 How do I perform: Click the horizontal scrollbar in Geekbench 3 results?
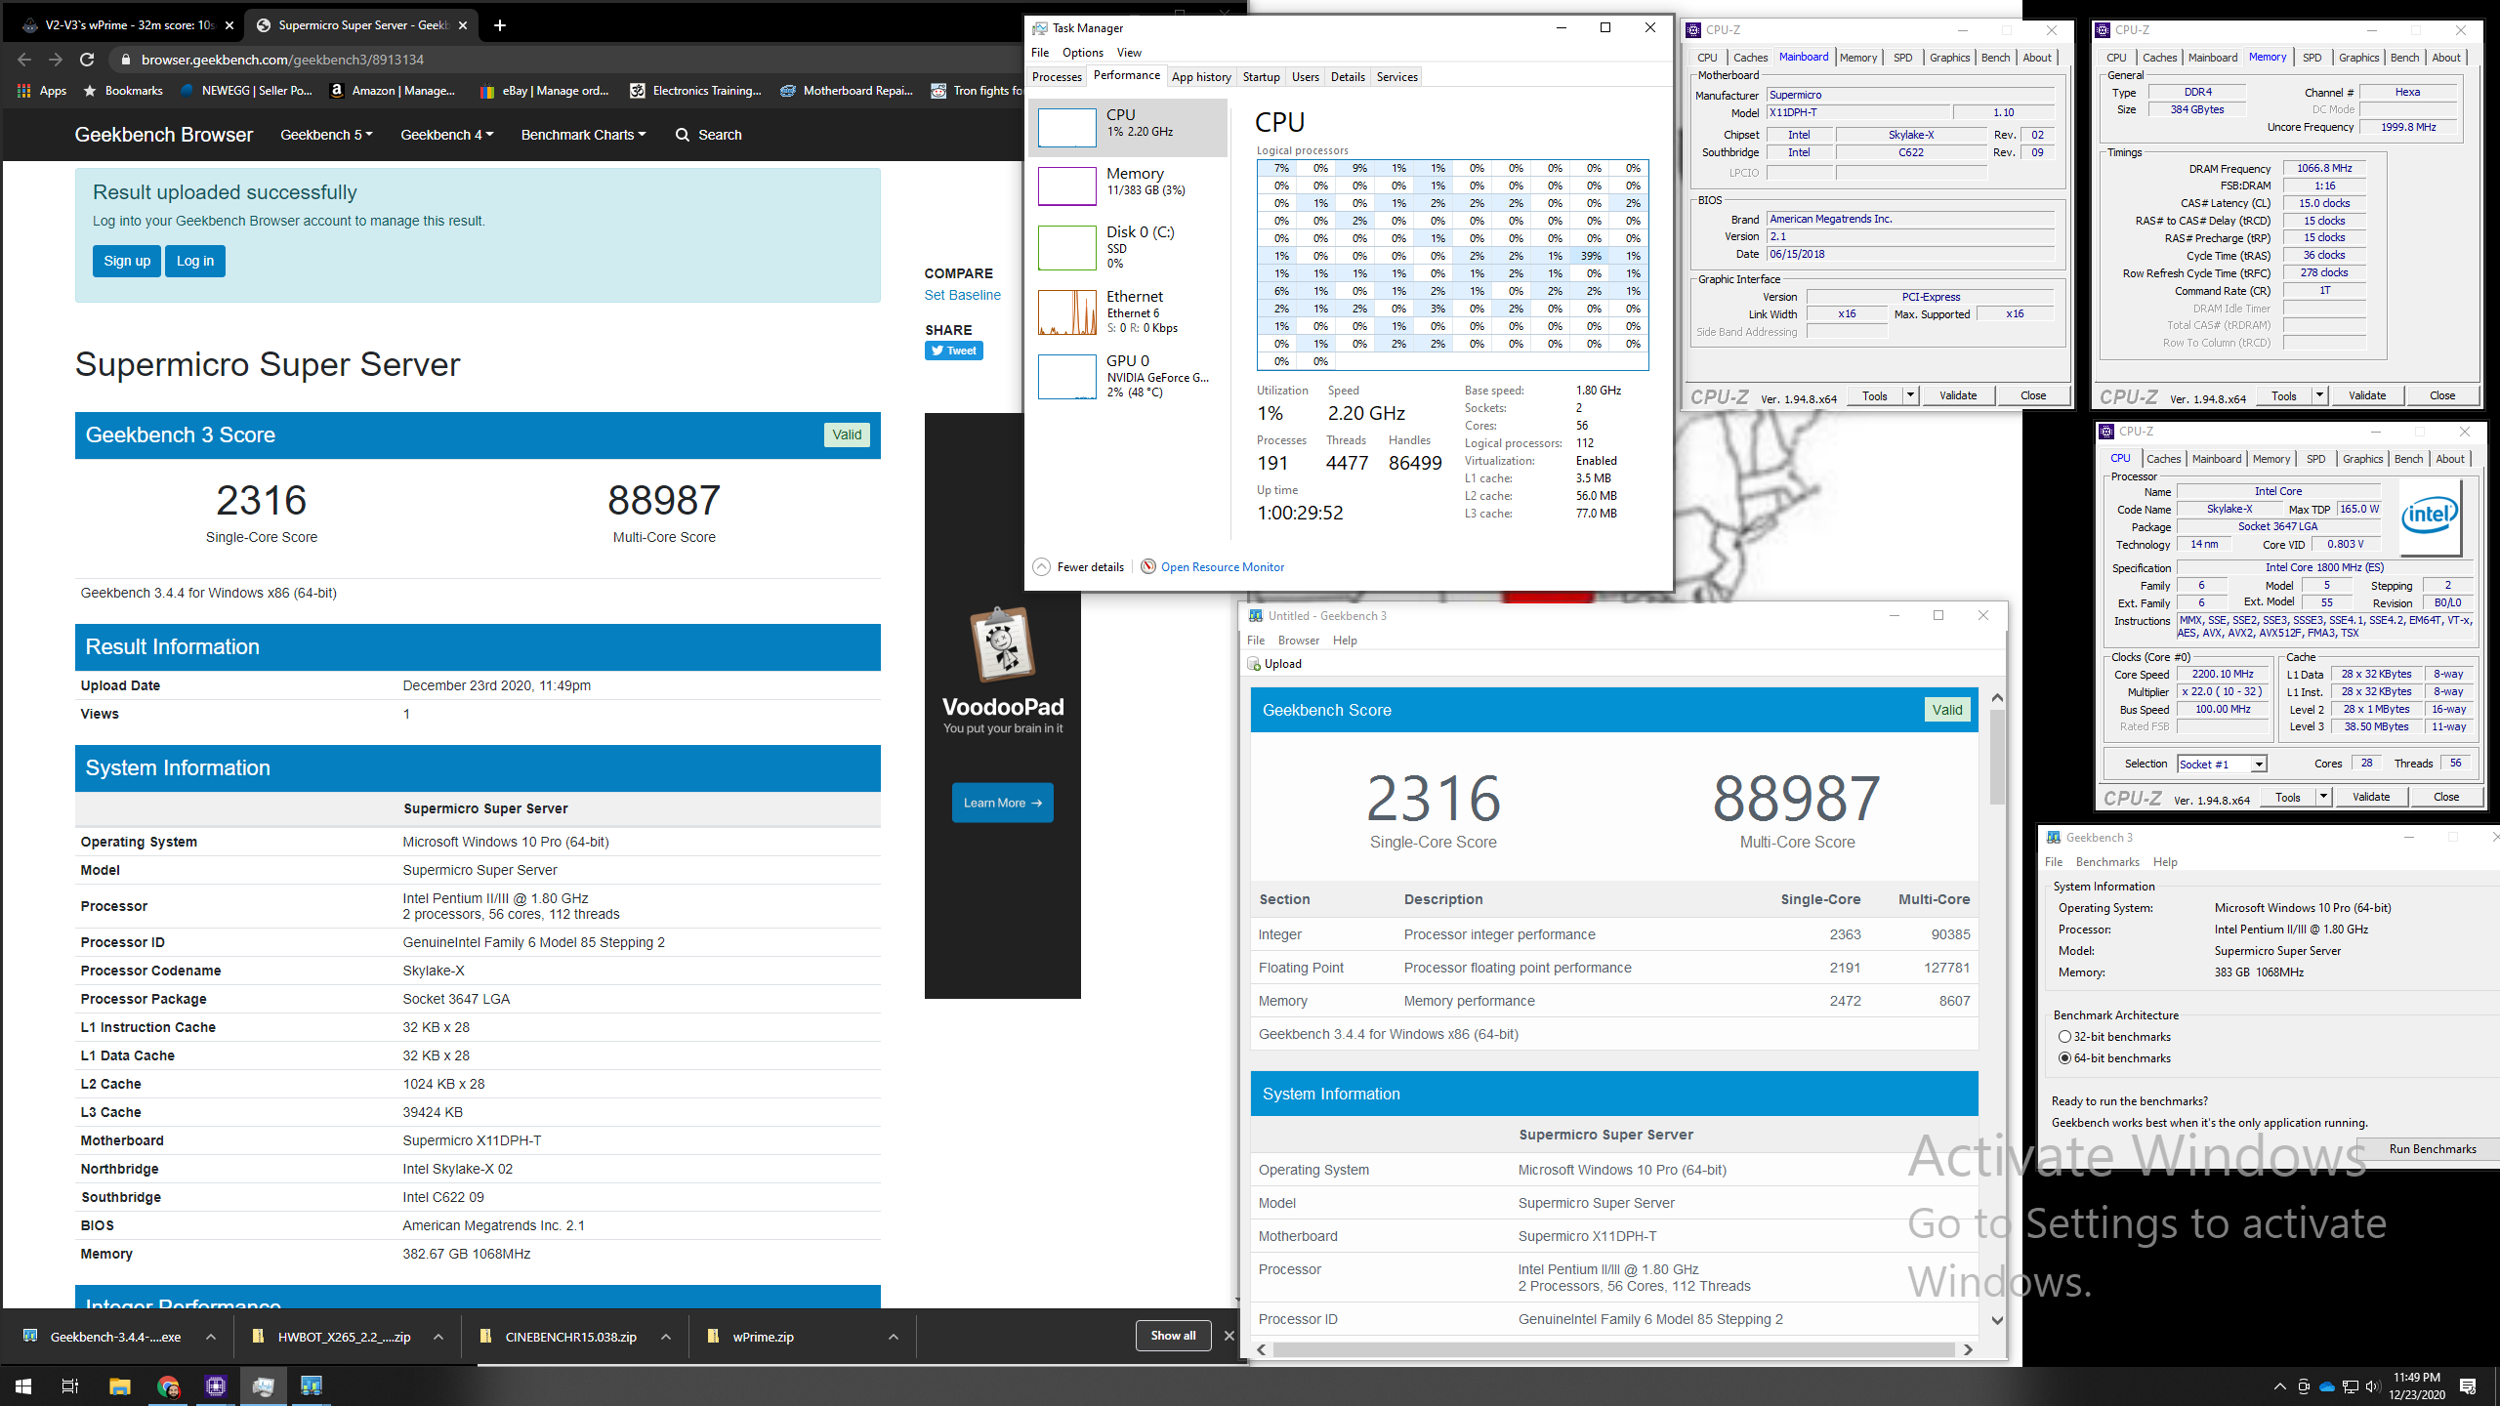(1613, 1349)
